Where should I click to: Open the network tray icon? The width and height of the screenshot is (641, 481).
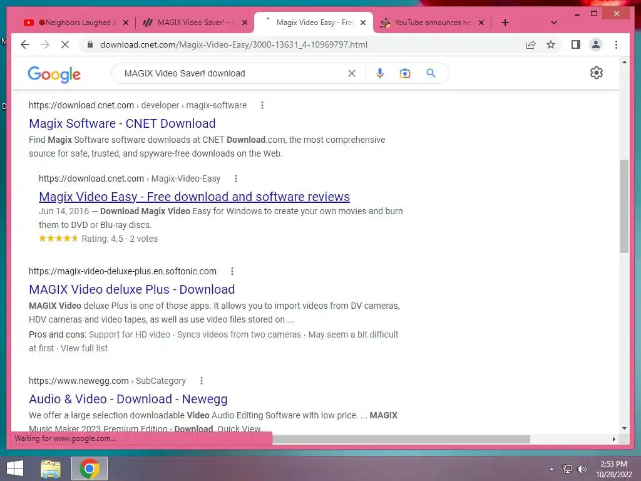click(x=567, y=468)
